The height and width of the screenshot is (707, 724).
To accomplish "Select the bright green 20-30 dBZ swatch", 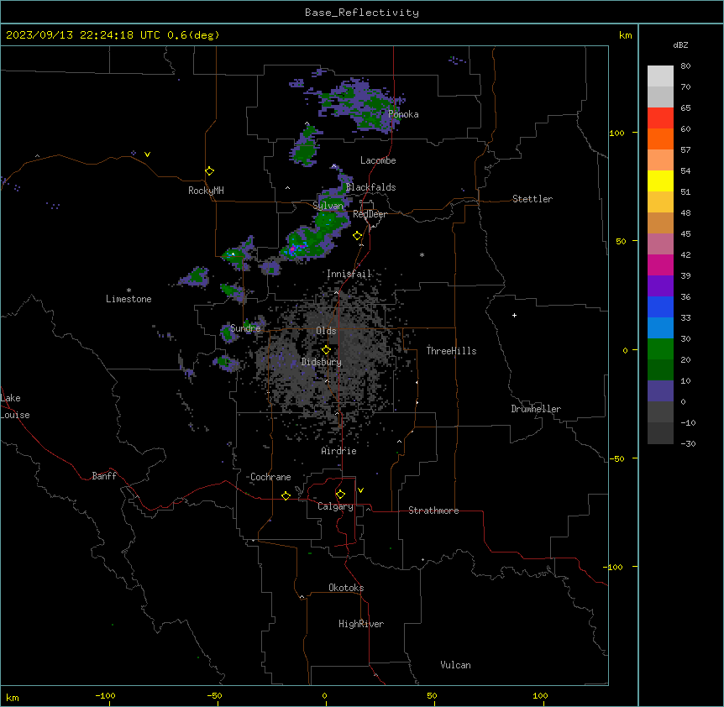I will point(660,349).
